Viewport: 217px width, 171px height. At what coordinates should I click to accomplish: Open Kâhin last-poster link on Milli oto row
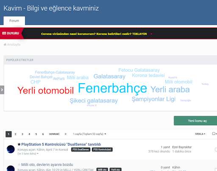pyautogui.click(x=176, y=168)
